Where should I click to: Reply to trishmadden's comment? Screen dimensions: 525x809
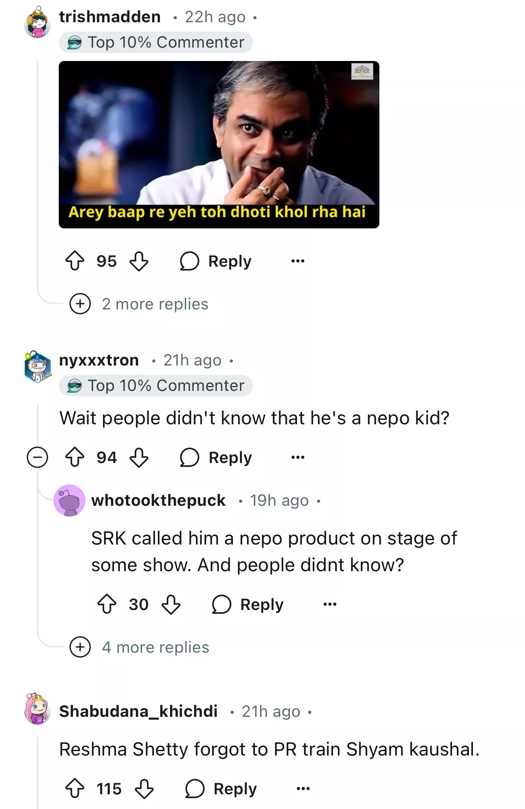pyautogui.click(x=216, y=261)
